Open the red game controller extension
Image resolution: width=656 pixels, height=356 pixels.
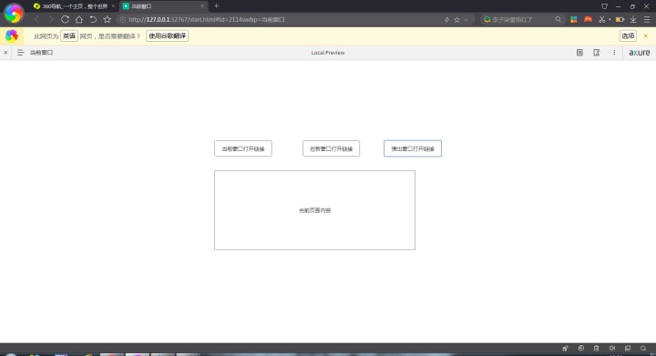588,20
